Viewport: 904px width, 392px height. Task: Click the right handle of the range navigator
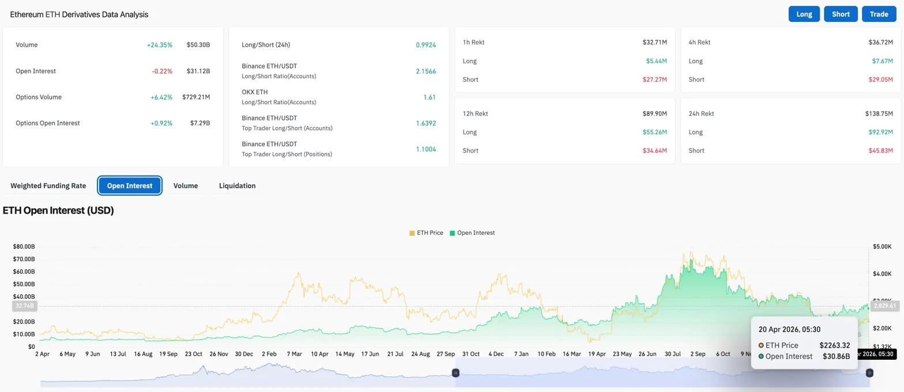pyautogui.click(x=869, y=373)
